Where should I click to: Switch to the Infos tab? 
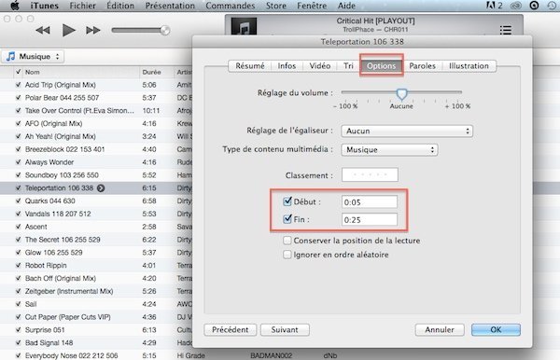[x=287, y=66]
